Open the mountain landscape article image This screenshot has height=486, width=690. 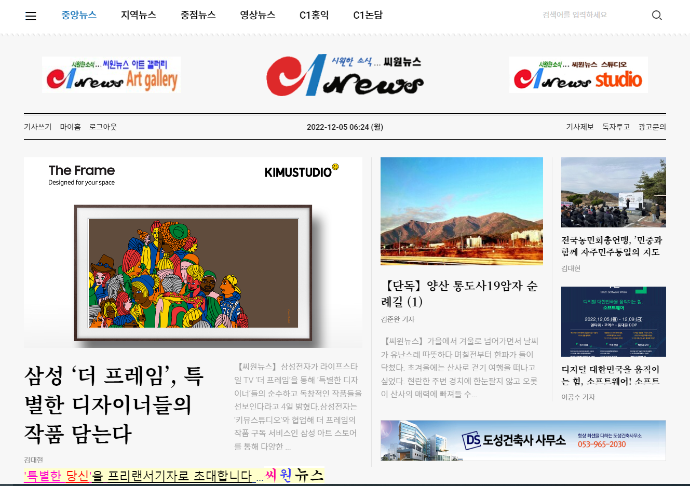462,211
